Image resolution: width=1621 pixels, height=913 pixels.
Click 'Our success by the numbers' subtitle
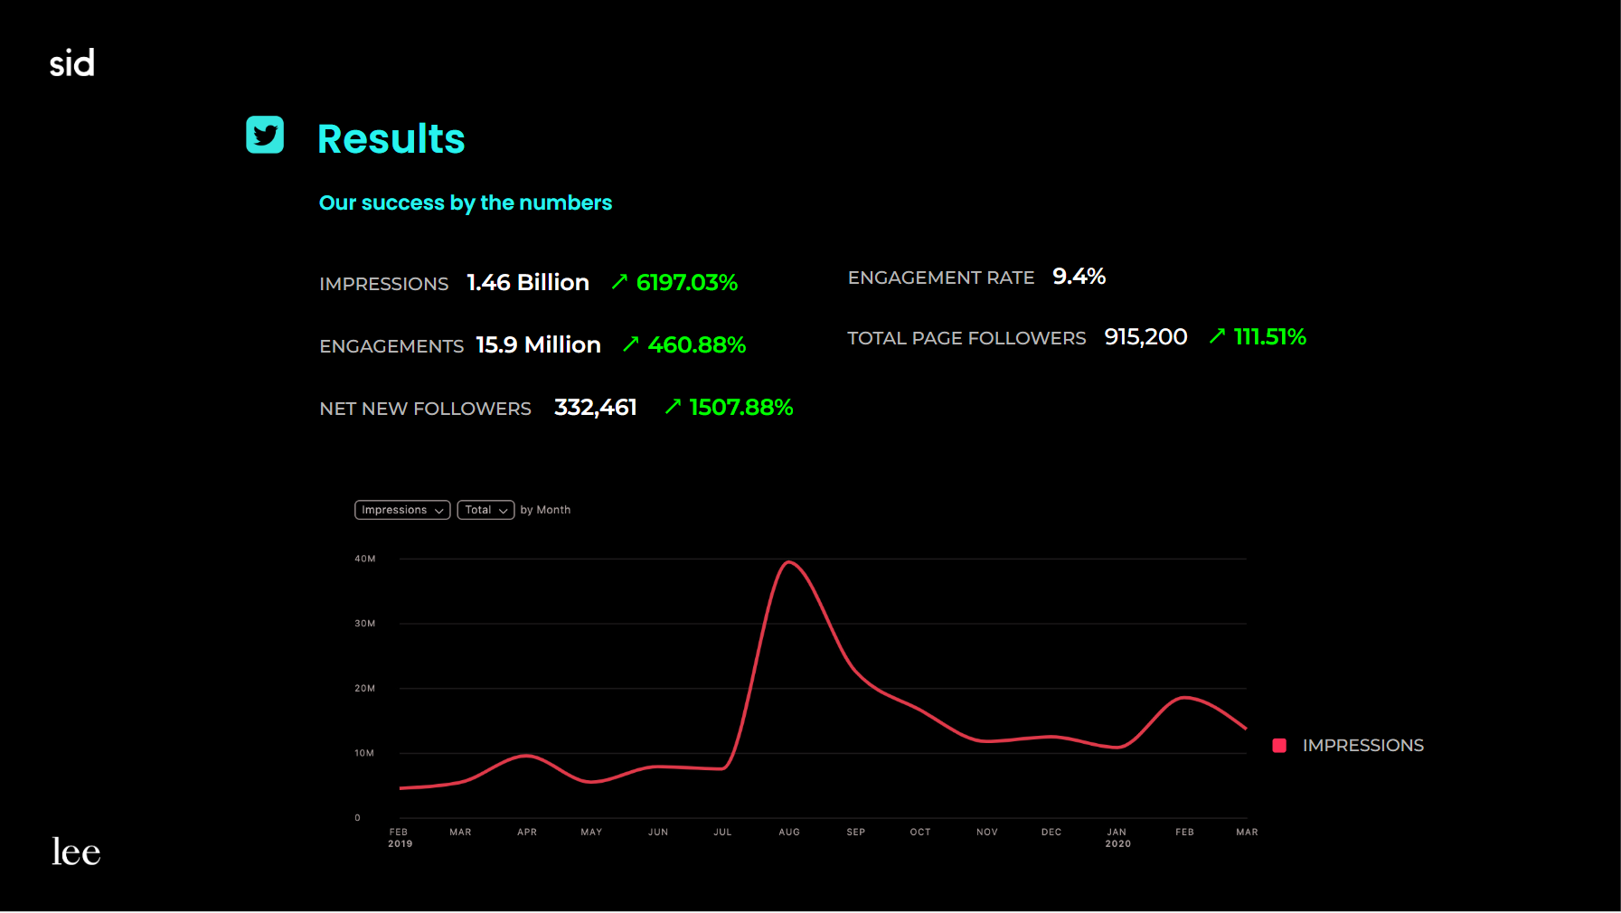click(x=466, y=203)
